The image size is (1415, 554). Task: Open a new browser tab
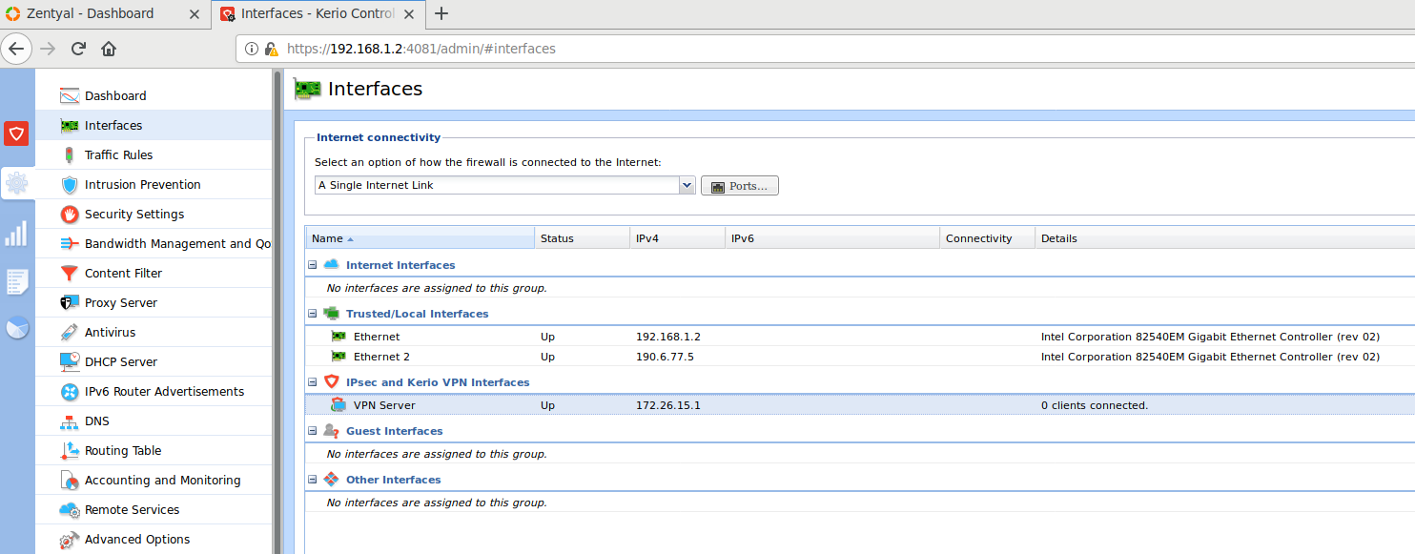(441, 13)
